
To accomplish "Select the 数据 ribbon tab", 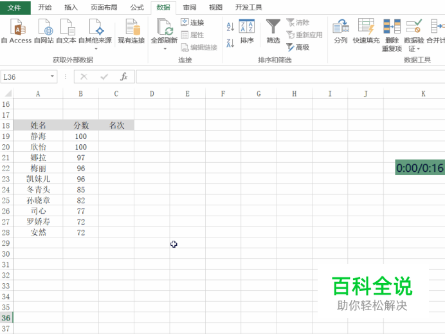I will pyautogui.click(x=163, y=7).
